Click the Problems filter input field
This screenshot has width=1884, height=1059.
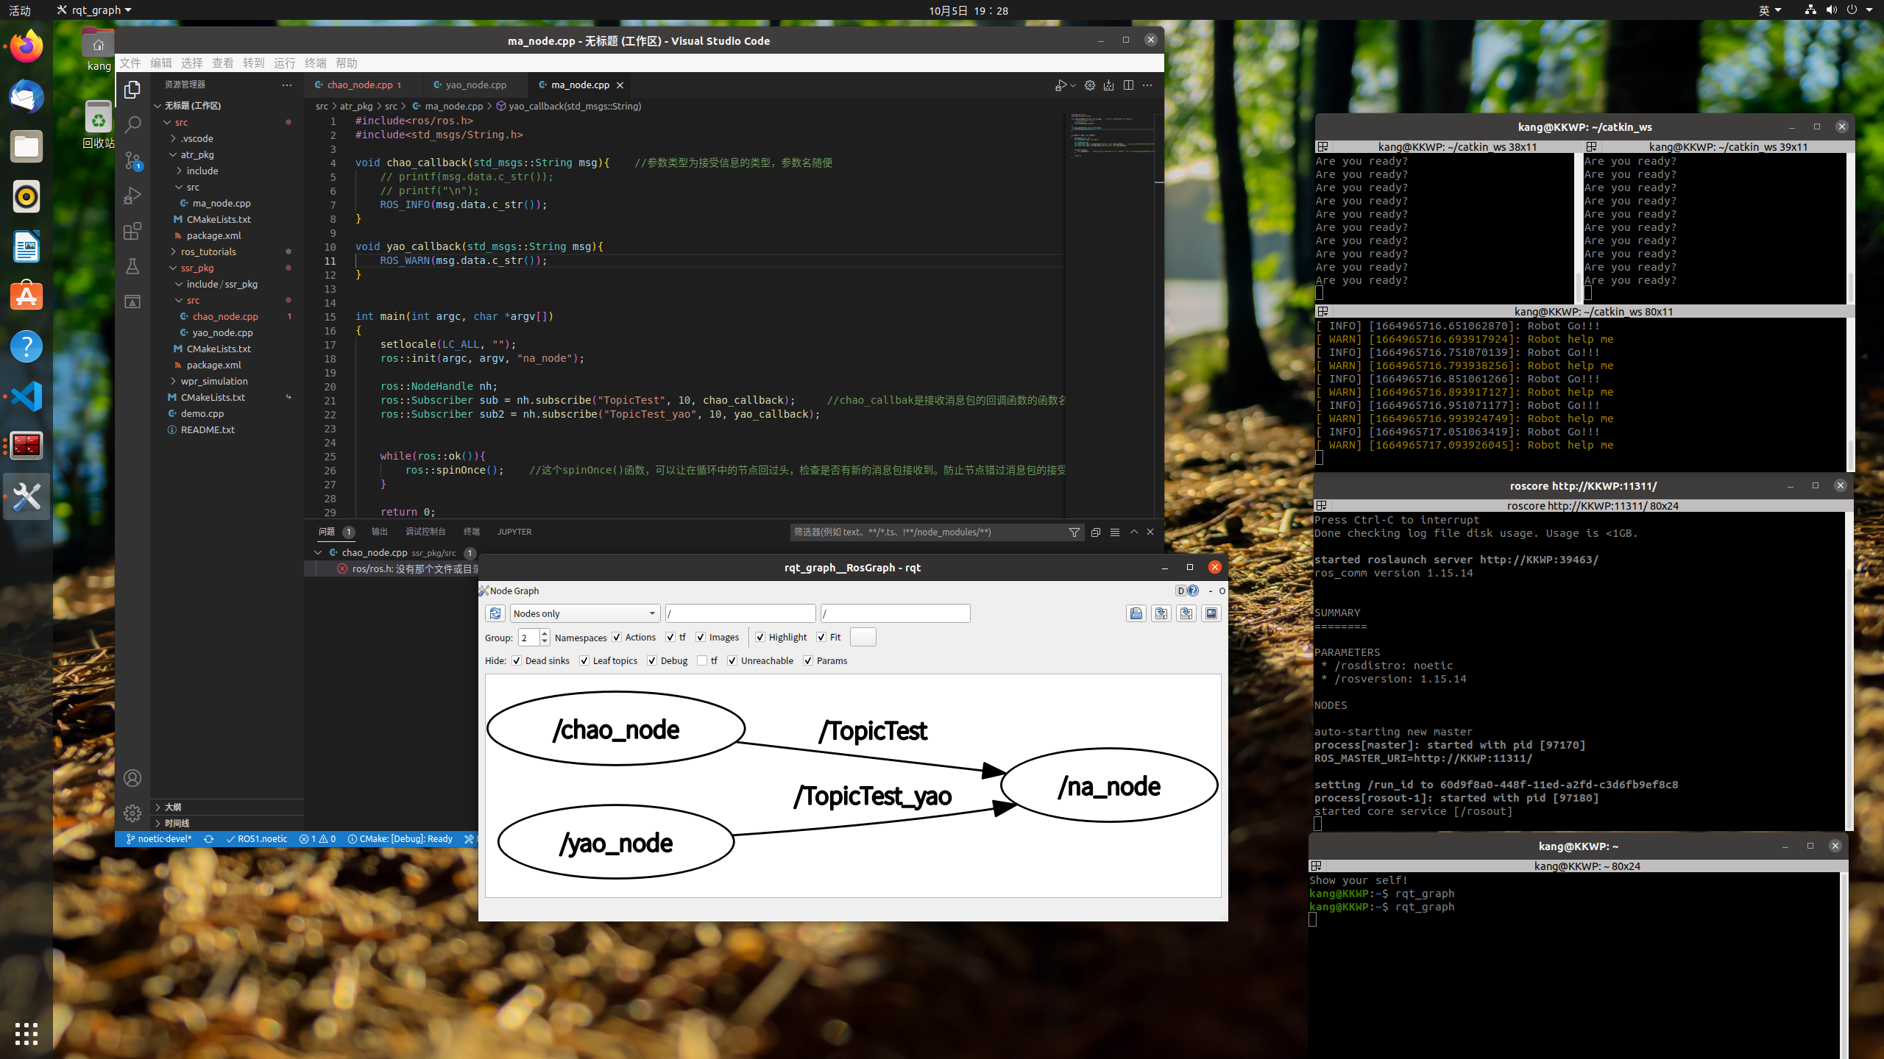[x=927, y=532]
